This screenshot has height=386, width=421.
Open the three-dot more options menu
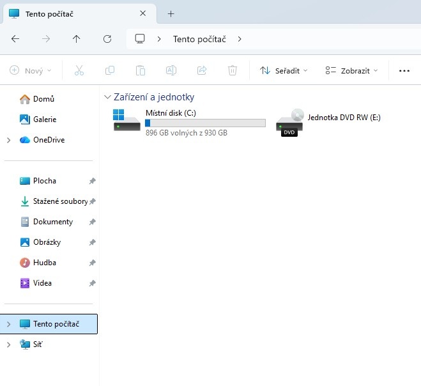[404, 71]
